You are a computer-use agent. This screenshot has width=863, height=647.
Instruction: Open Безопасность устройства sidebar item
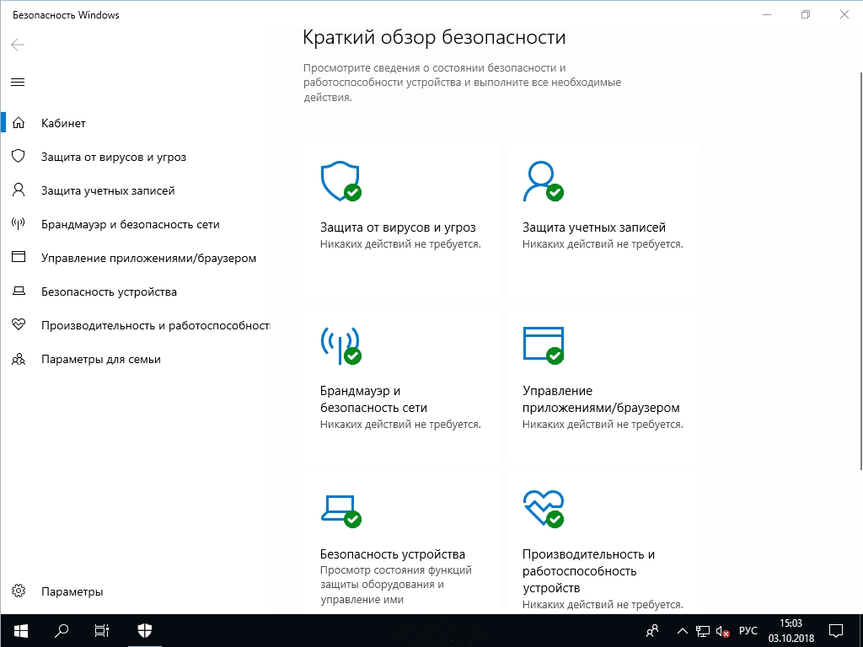pos(136,291)
